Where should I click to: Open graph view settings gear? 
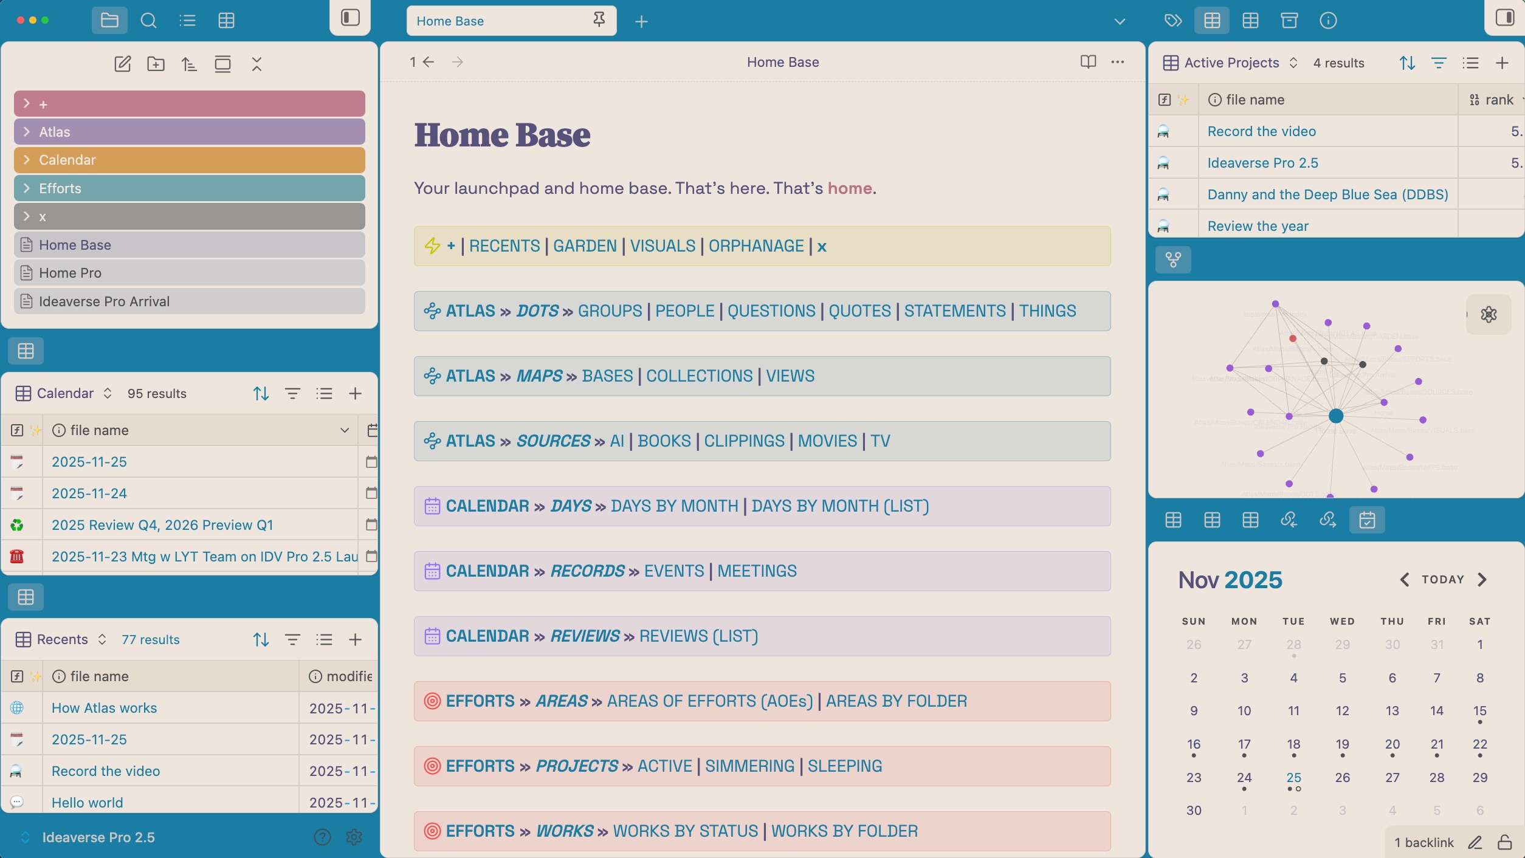pyautogui.click(x=1489, y=314)
